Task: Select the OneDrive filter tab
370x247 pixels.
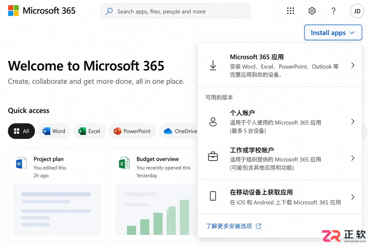Action: 178,131
